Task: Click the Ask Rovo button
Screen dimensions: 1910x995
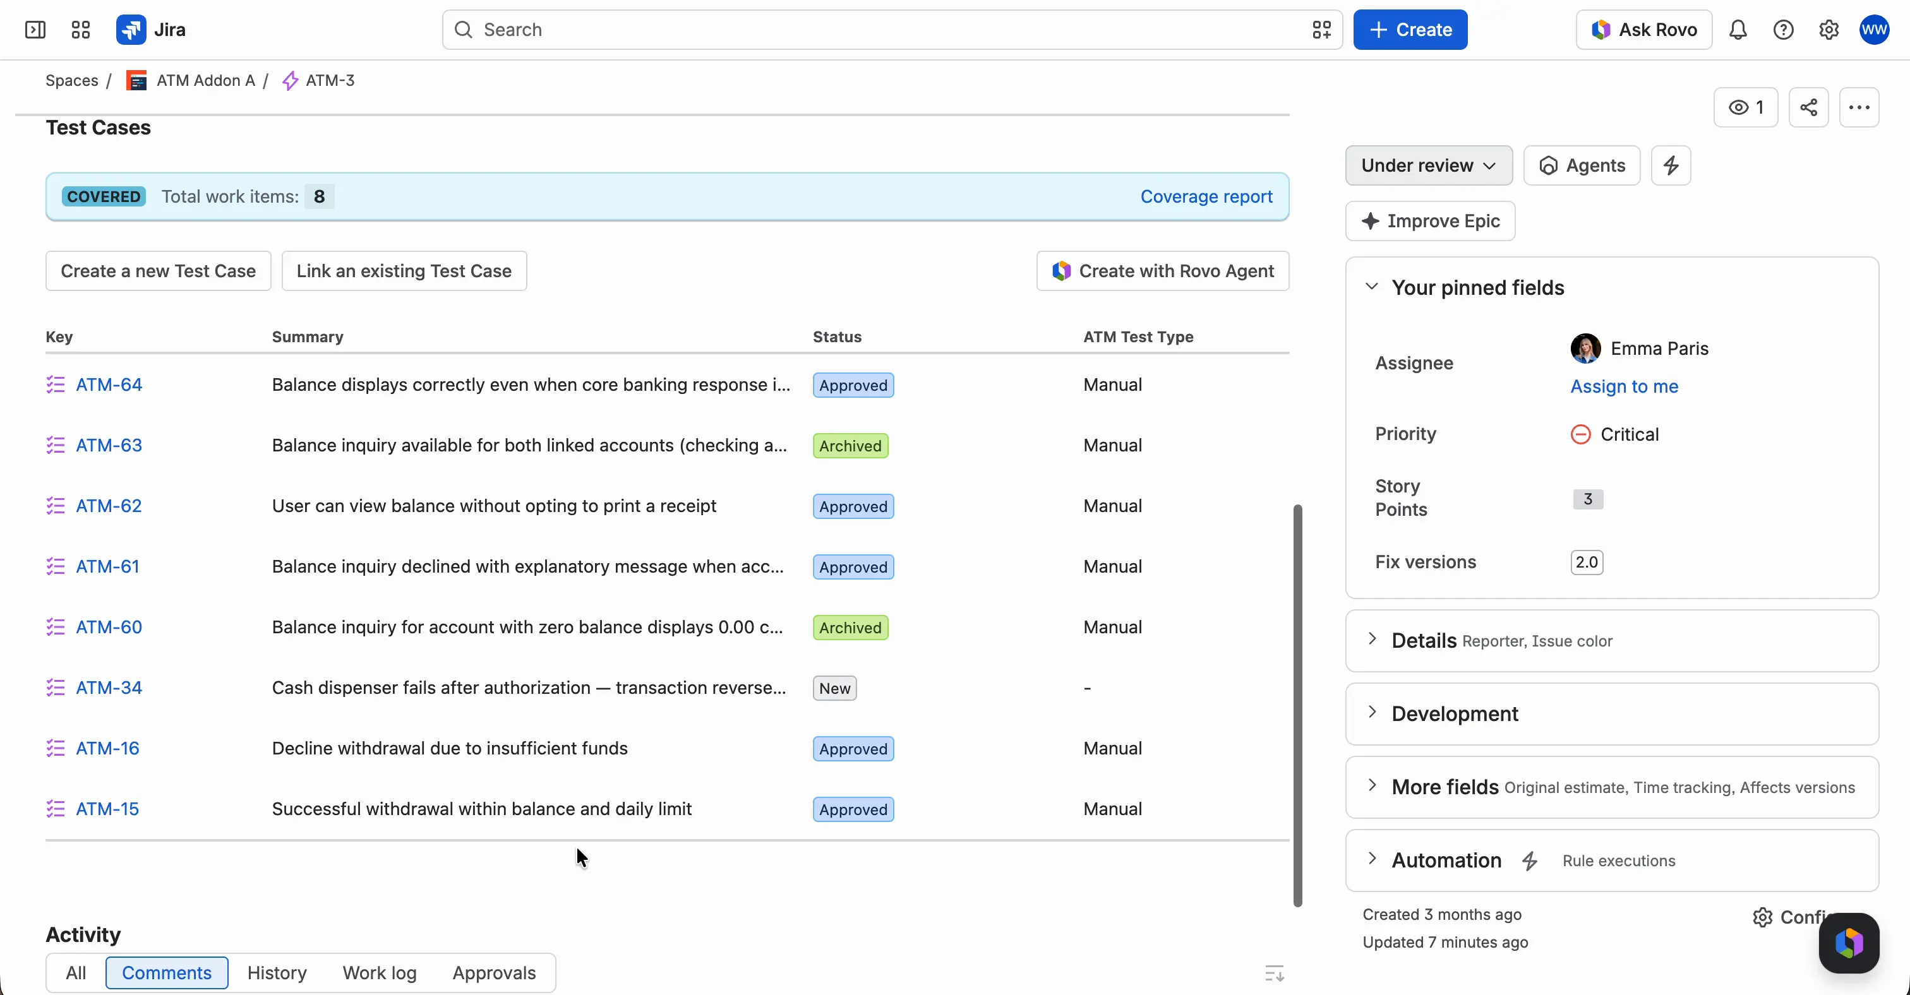Action: tap(1644, 30)
